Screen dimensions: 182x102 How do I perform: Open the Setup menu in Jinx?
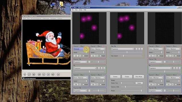coord(80,10)
